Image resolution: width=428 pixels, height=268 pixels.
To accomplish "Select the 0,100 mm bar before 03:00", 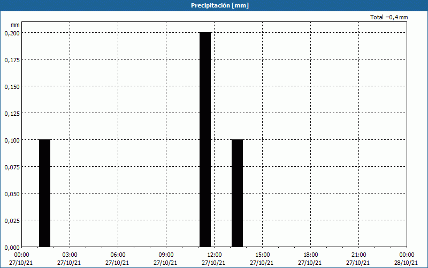I will pyautogui.click(x=45, y=193).
